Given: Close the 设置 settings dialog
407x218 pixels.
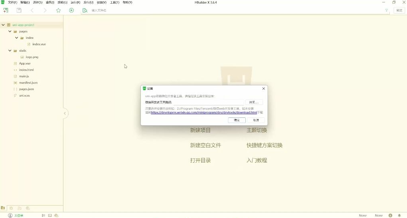Looking at the screenshot, I should pos(263,89).
